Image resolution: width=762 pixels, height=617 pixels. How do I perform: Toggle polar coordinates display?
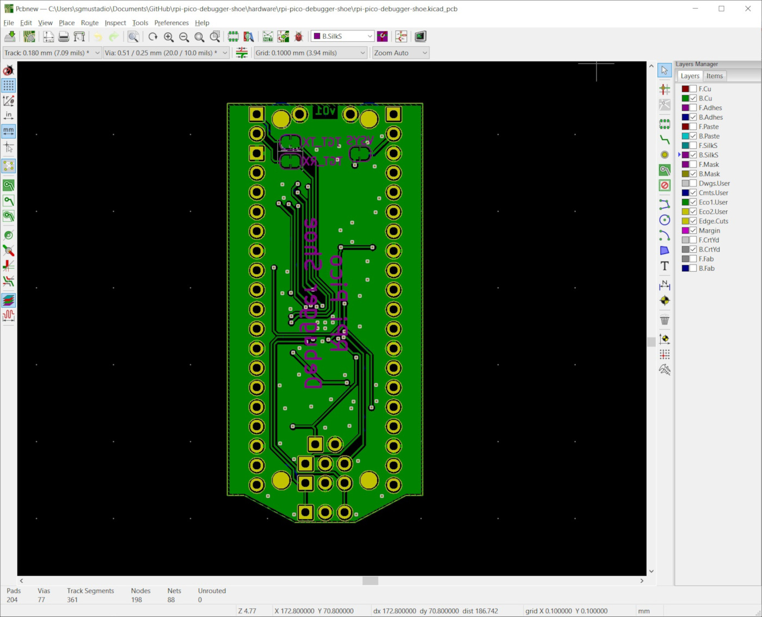9,101
